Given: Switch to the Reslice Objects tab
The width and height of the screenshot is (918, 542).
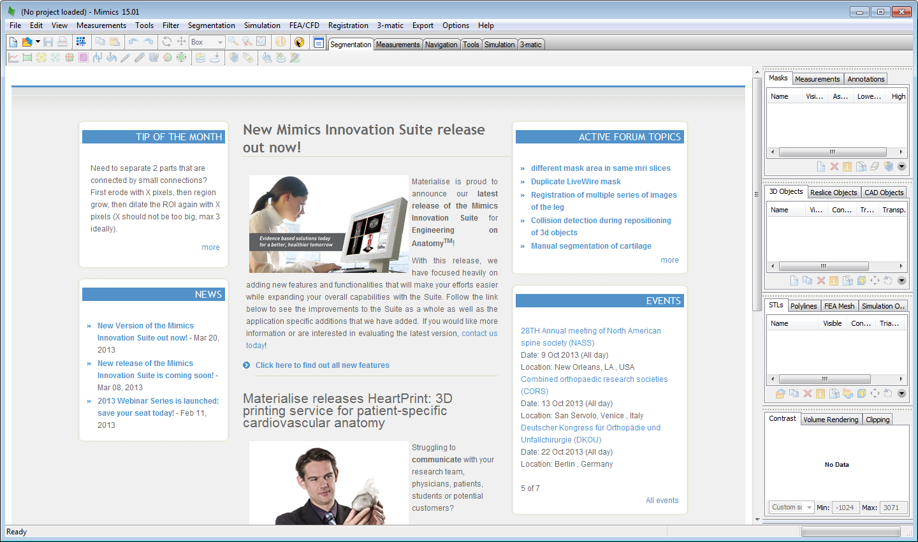Looking at the screenshot, I should pyautogui.click(x=834, y=193).
